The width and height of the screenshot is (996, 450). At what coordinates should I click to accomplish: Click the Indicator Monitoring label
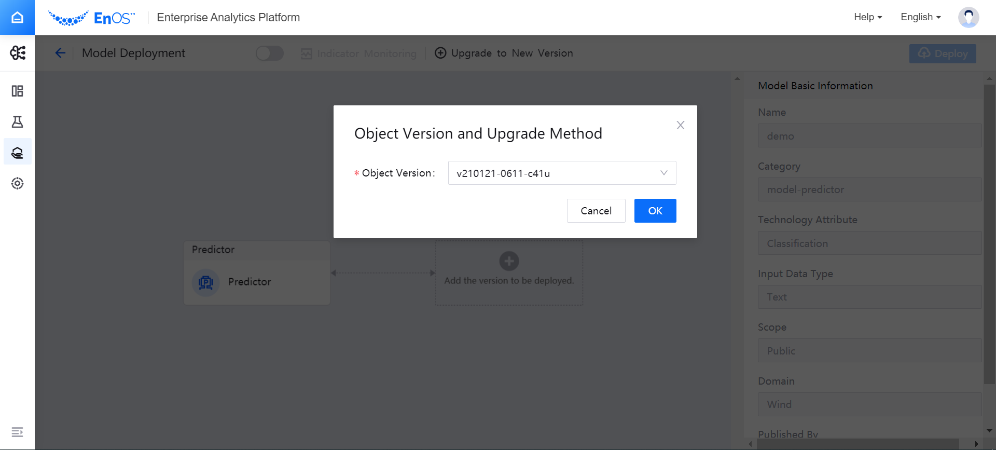[367, 53]
